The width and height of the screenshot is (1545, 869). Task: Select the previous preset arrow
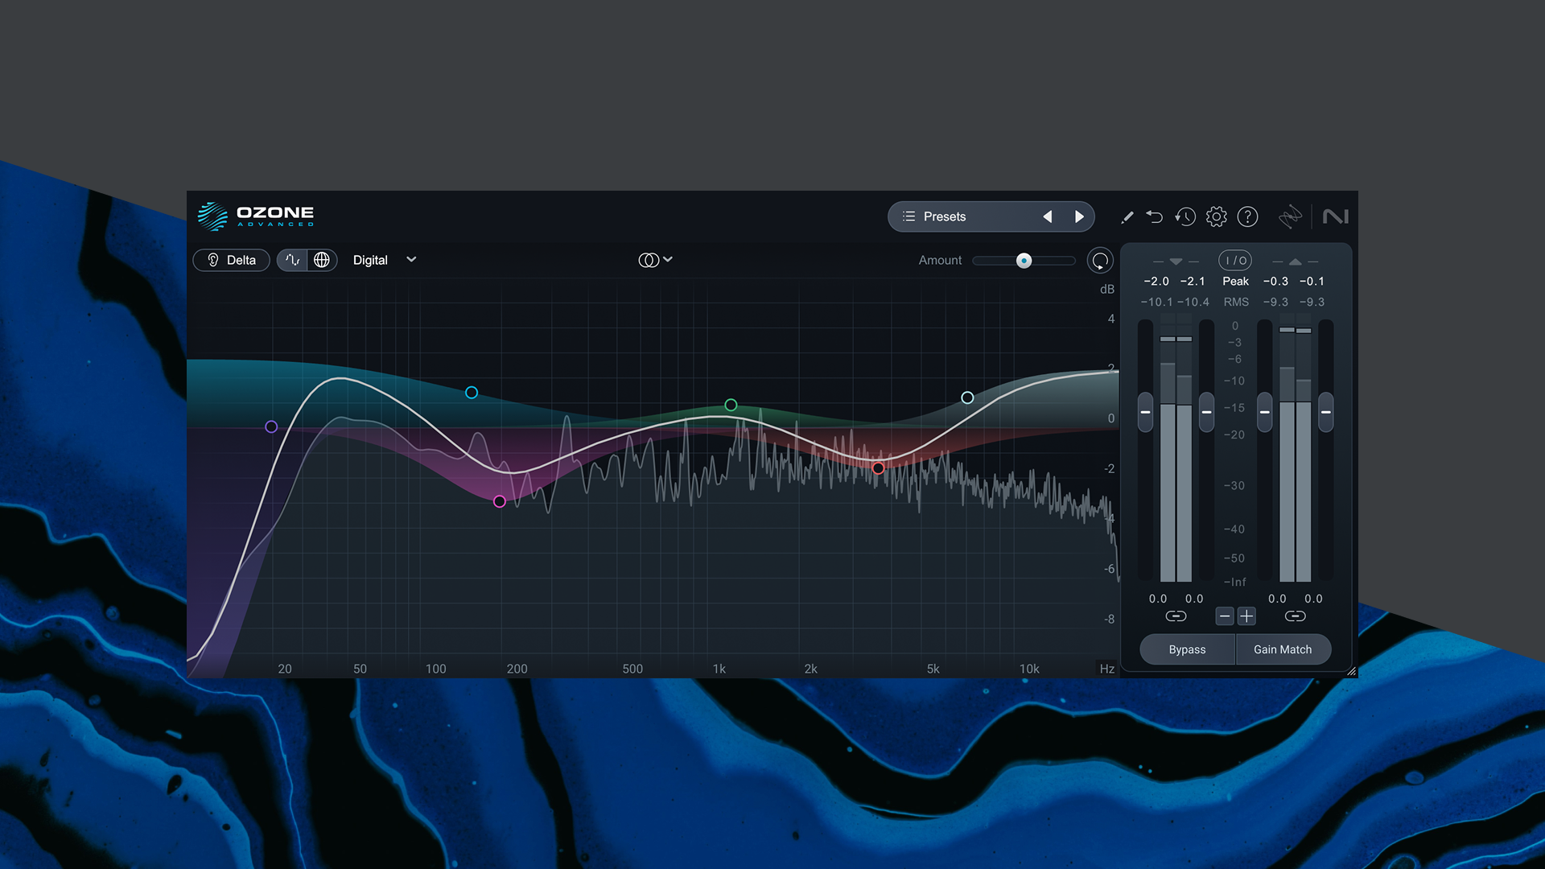(1048, 216)
